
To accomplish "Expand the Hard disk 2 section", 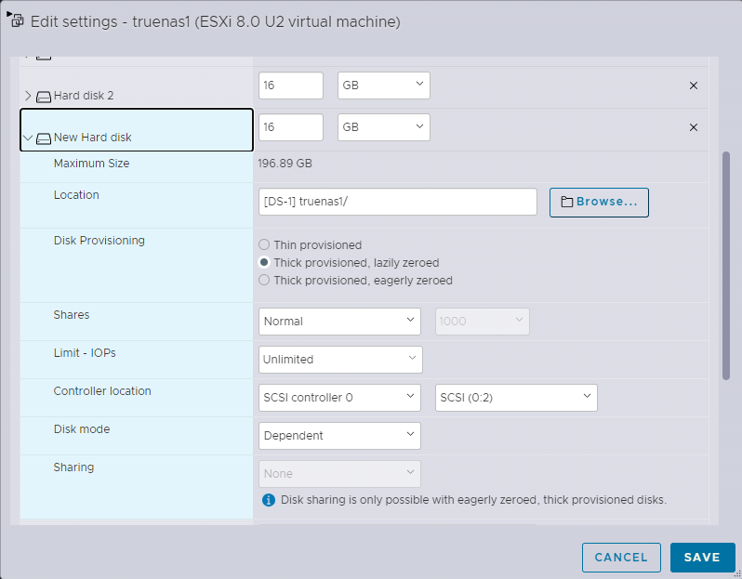I will pyautogui.click(x=27, y=96).
